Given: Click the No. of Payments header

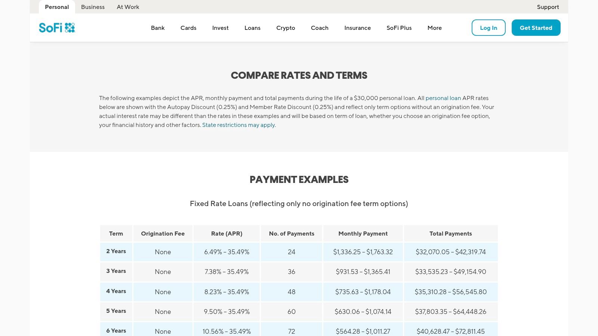Looking at the screenshot, I should click(292, 233).
